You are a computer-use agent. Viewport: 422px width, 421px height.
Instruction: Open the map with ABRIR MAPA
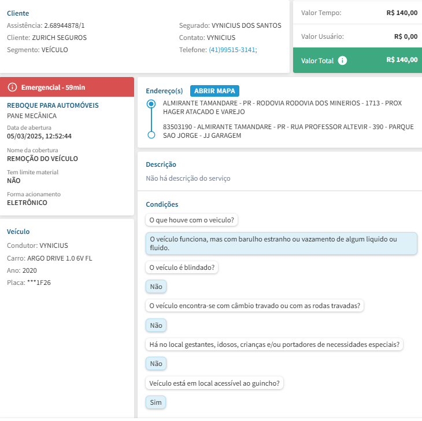coord(214,91)
